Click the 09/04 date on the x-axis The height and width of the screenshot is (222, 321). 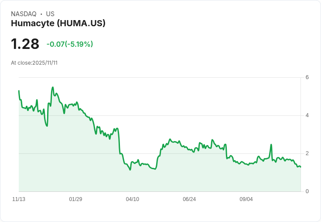click(246, 199)
